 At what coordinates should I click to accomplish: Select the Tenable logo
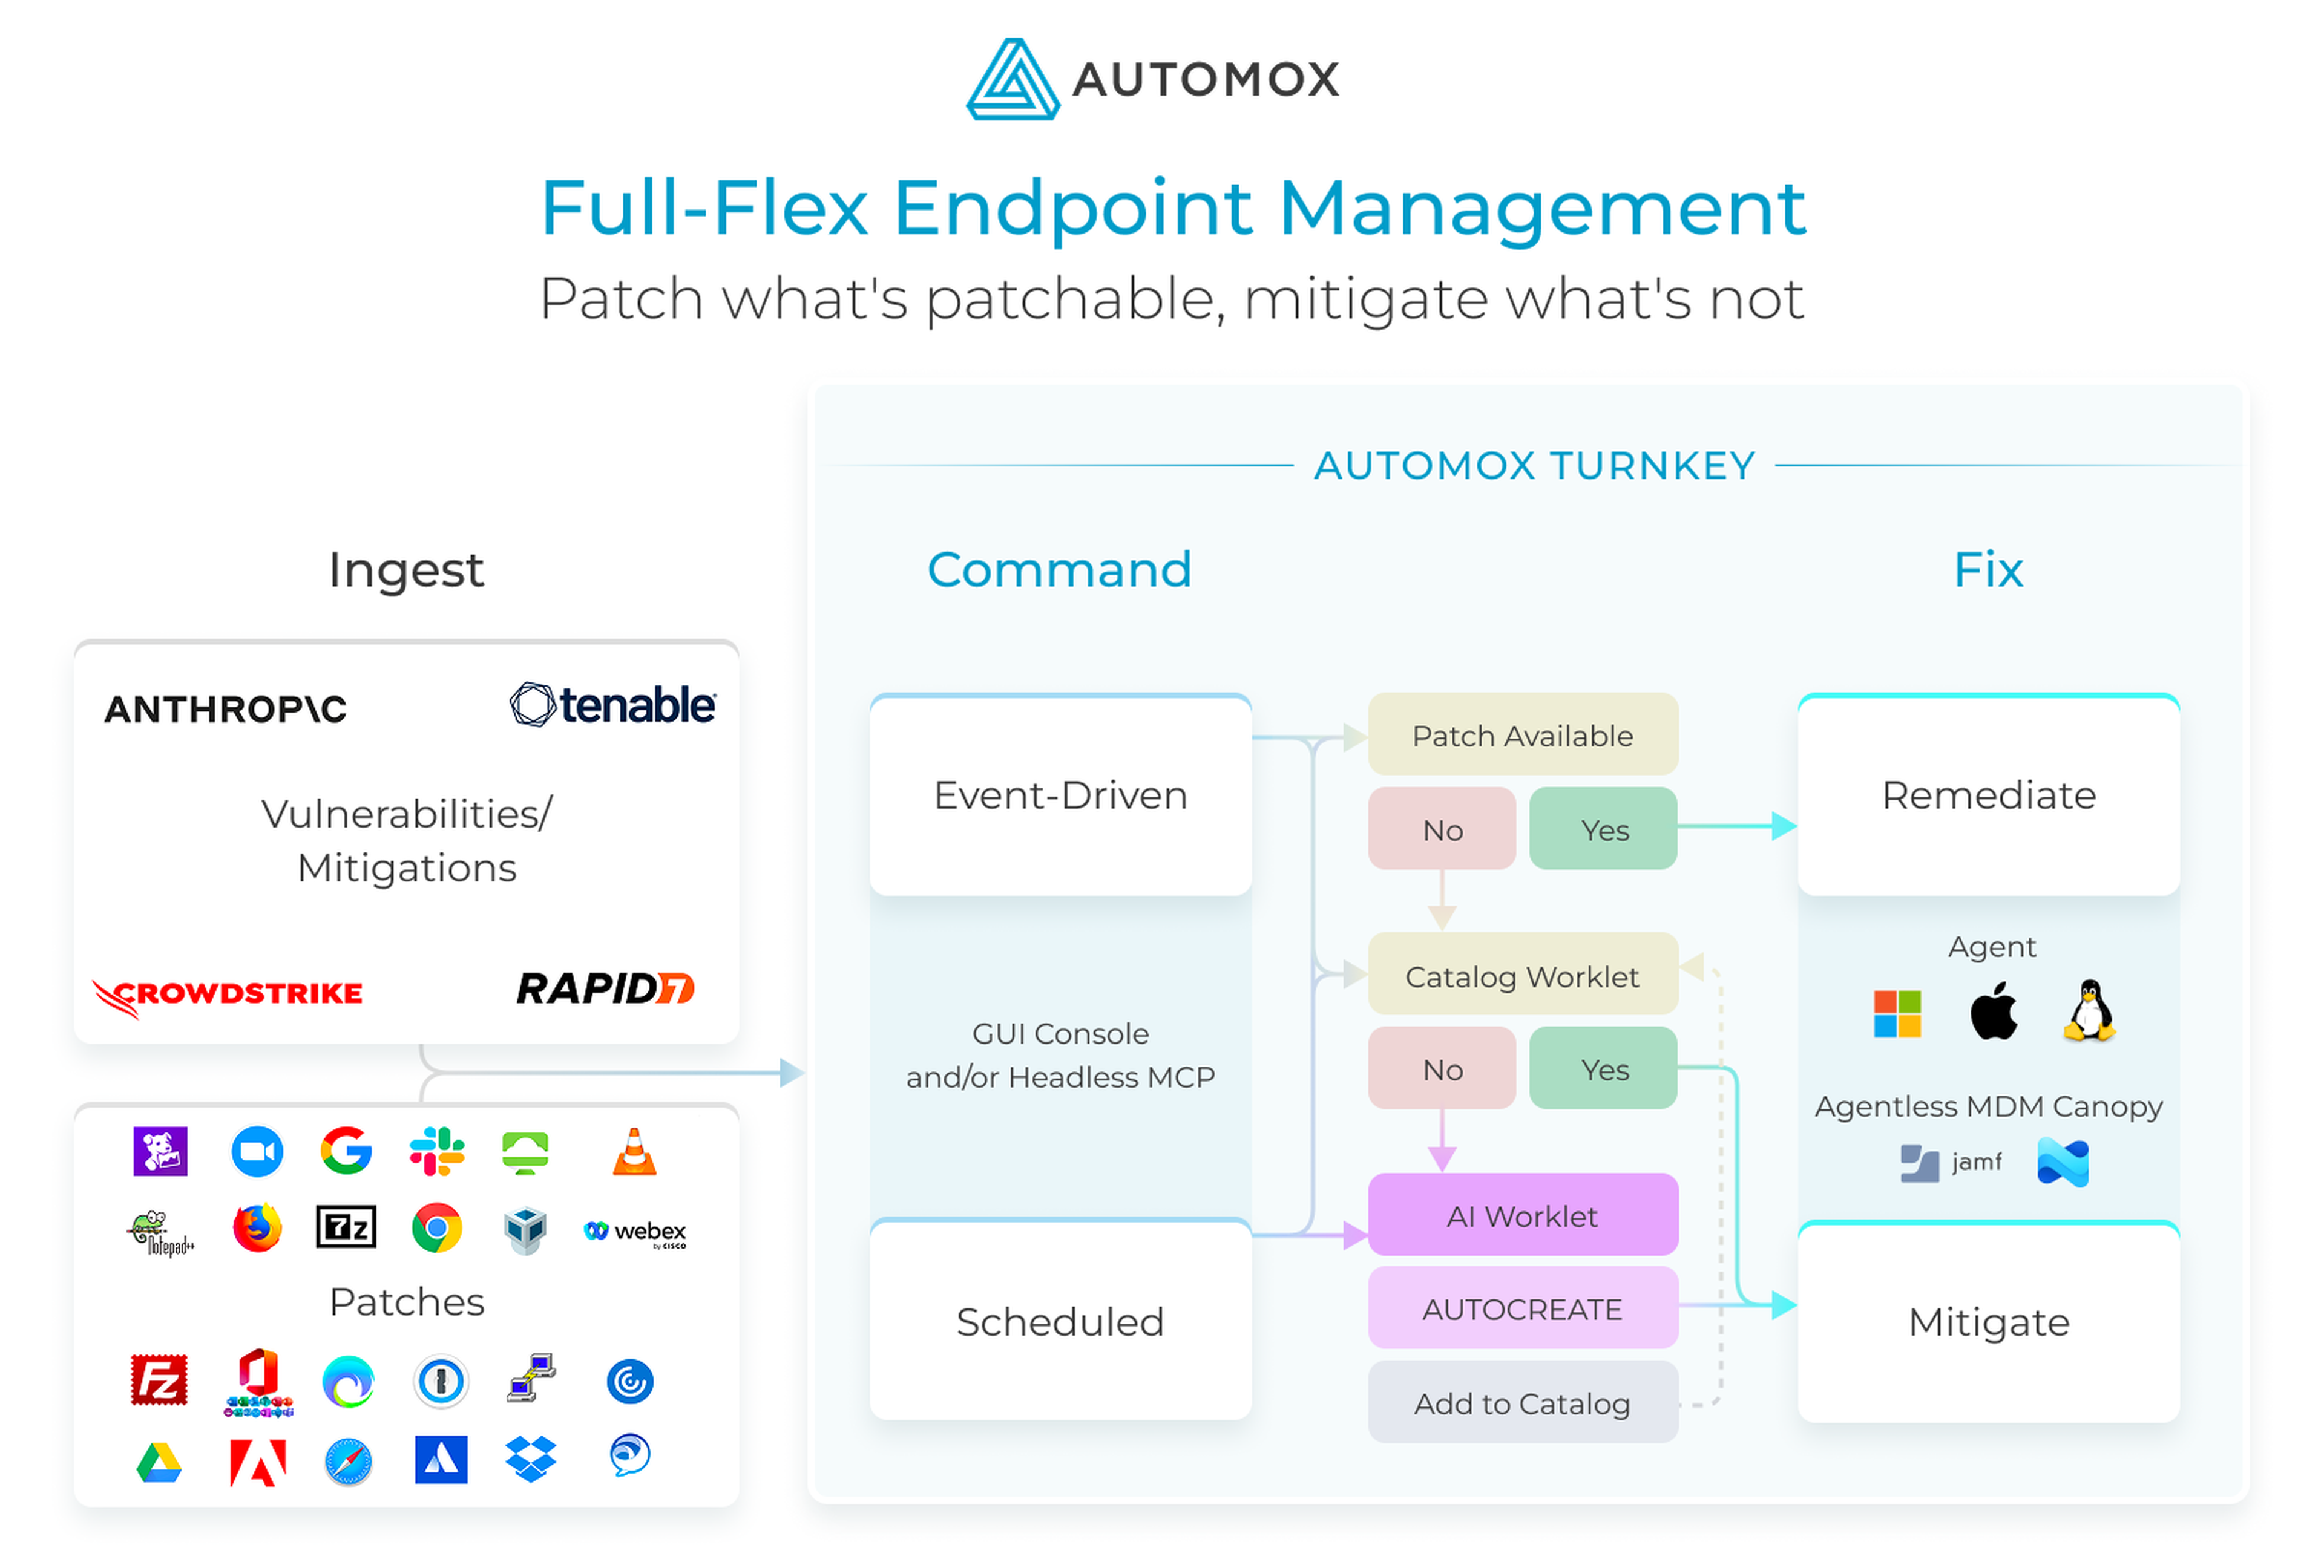pyautogui.click(x=613, y=705)
